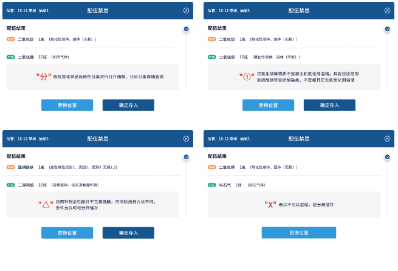Close the bottom-right 配伍禁忌 dialog
This screenshot has height=271, width=398.
click(388, 138)
